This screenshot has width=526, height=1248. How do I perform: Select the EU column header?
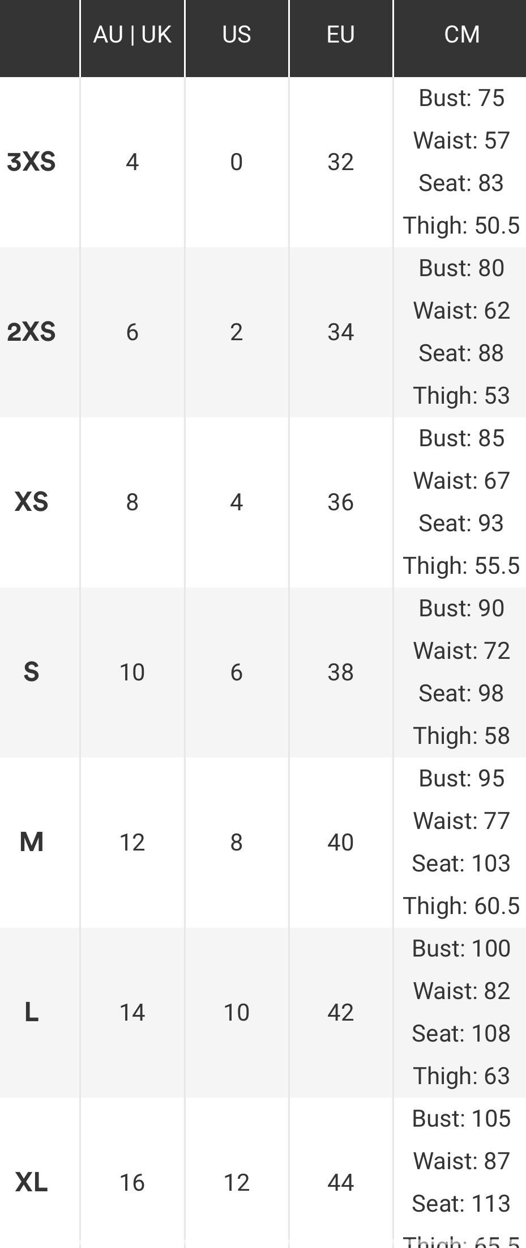point(340,35)
